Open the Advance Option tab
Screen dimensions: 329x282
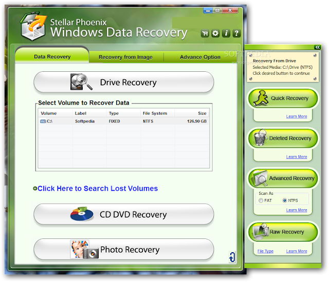[x=200, y=57]
